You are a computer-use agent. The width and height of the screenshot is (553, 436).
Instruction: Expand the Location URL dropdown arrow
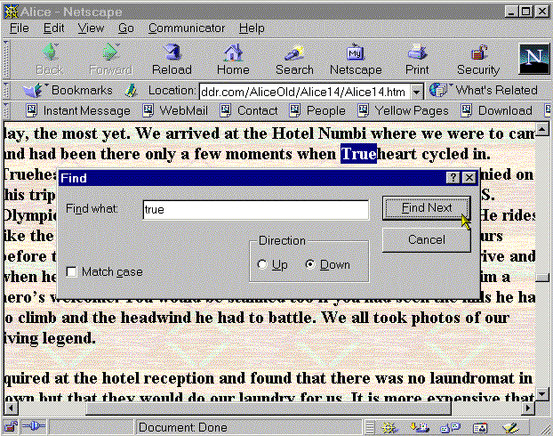coord(417,91)
